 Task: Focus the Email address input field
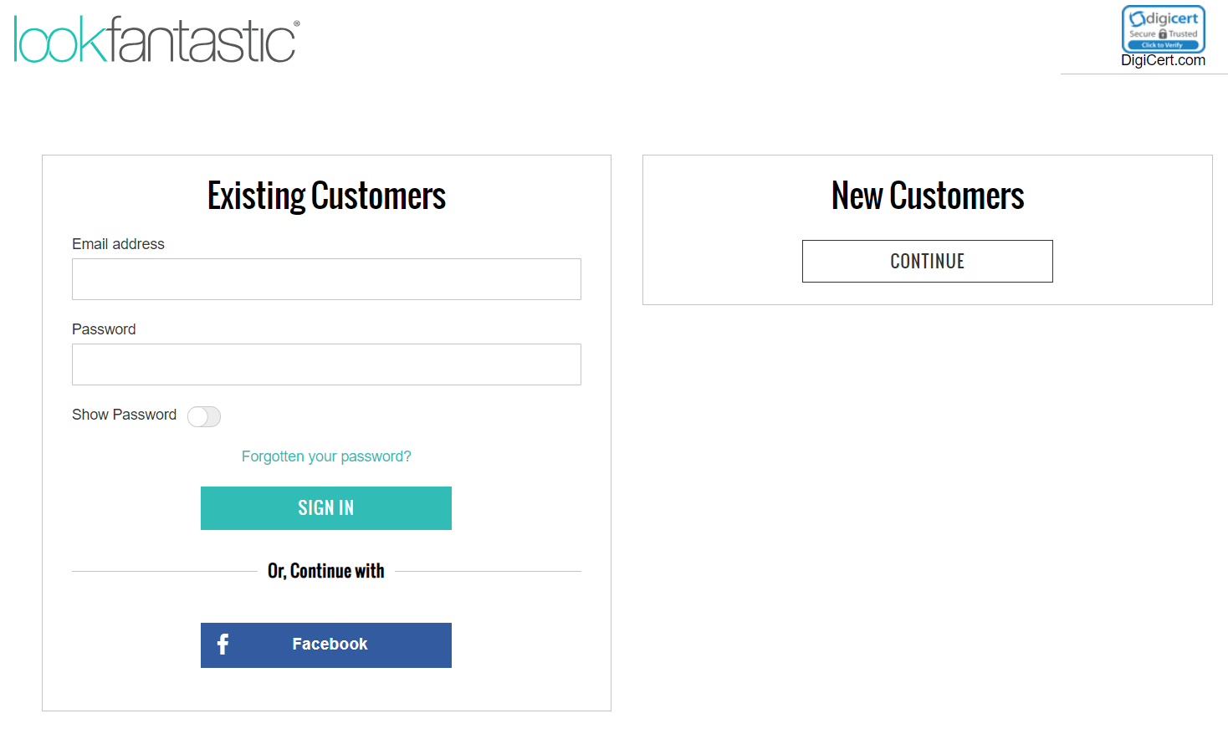(x=326, y=279)
